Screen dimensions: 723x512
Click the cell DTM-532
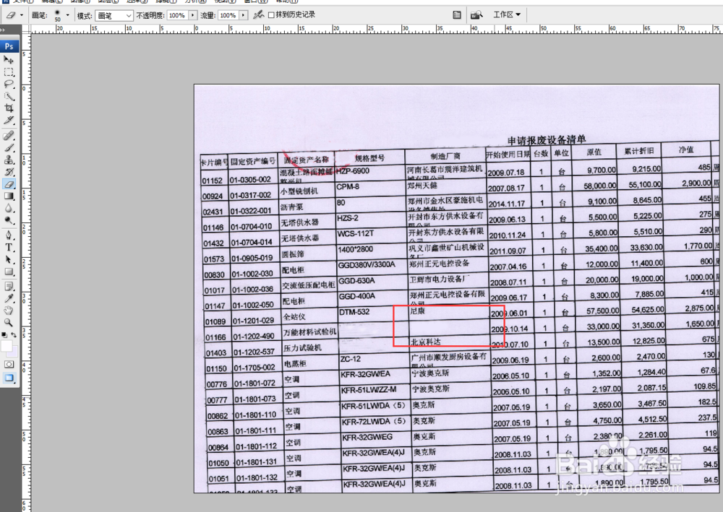pos(354,312)
